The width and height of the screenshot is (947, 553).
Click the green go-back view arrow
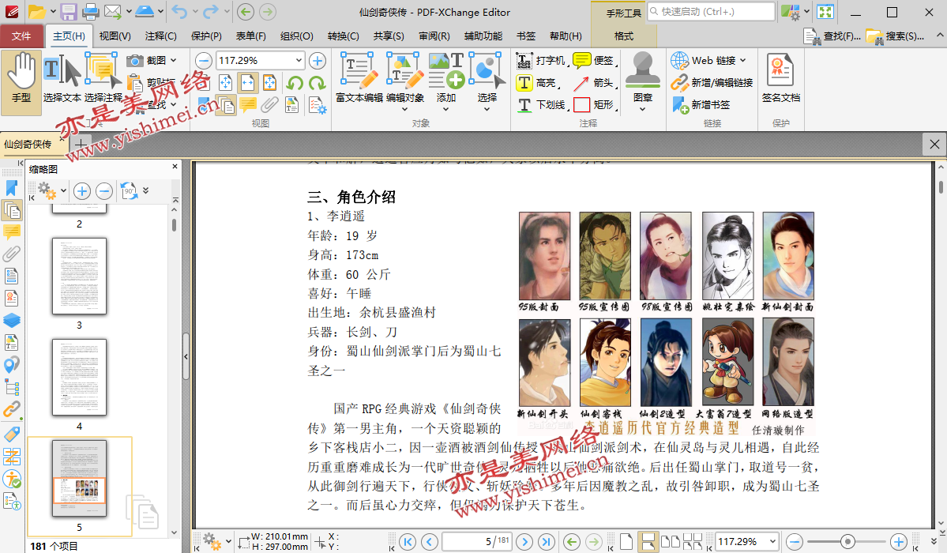point(572,541)
